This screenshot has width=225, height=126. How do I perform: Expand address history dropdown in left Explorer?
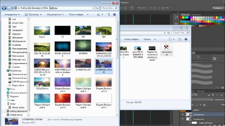[93, 8]
